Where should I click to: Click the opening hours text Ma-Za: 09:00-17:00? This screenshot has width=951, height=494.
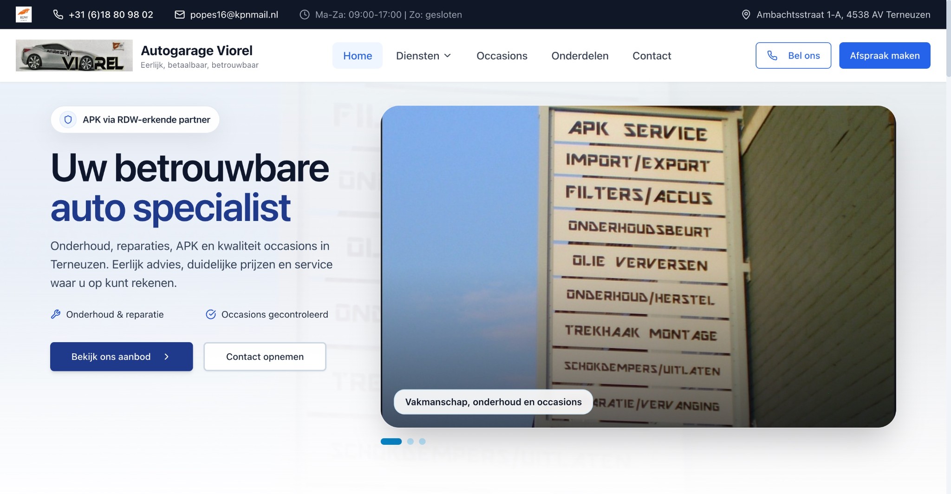pos(358,14)
